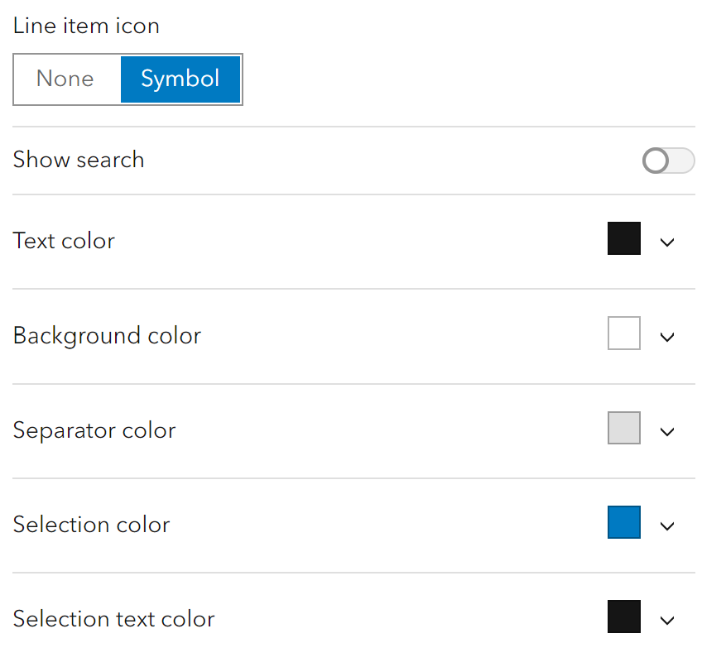Click the Line item icon label

[86, 26]
